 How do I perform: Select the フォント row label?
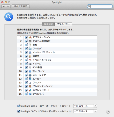click(37, 82)
